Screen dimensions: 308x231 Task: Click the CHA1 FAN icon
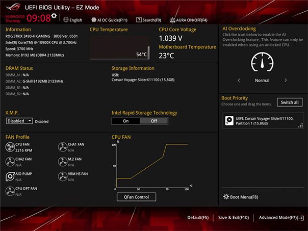(63, 147)
